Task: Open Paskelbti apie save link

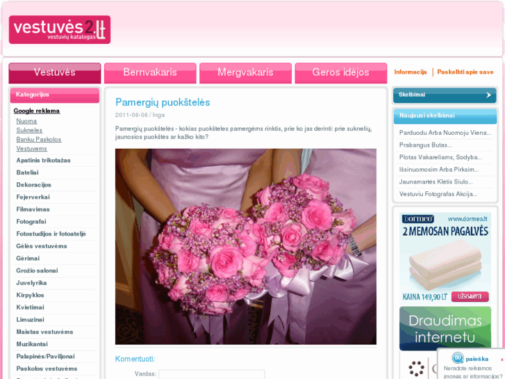Action: (465, 72)
